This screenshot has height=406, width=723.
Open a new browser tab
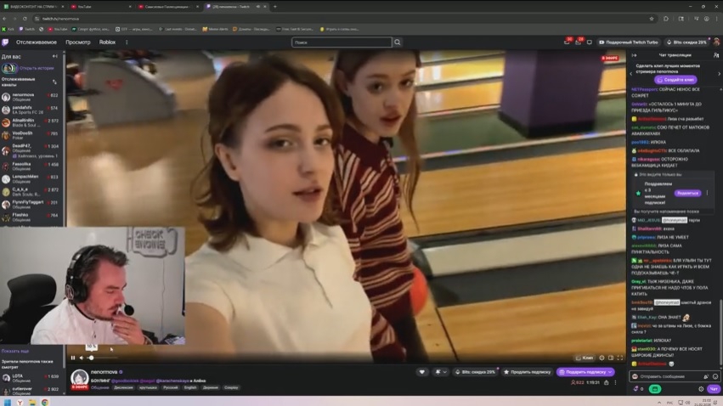click(x=274, y=7)
